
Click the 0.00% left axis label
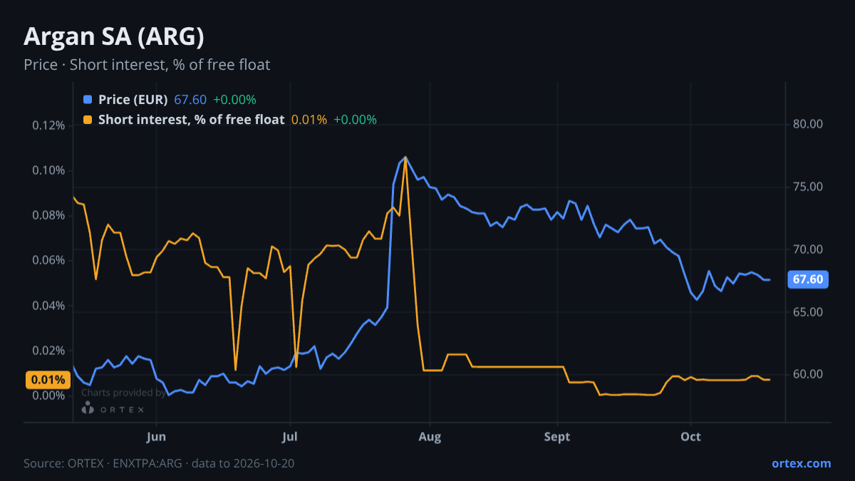click(48, 395)
